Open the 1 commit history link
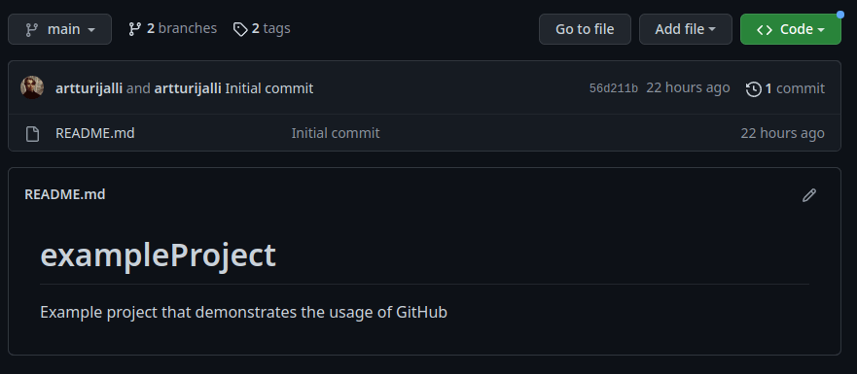Image resolution: width=857 pixels, height=374 pixels. point(785,88)
